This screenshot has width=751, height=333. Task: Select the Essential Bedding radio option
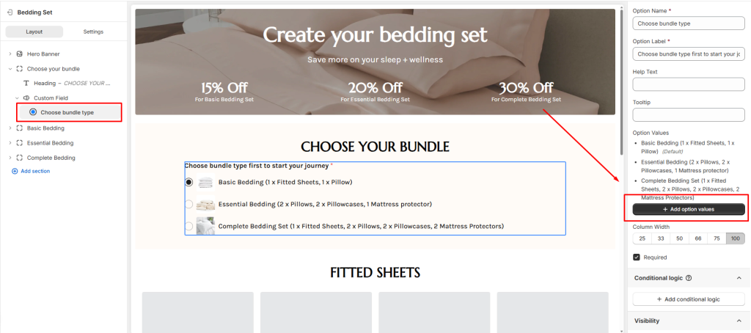189,204
